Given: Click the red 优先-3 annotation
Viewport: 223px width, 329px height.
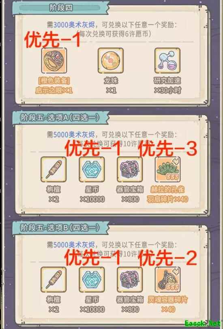Looking at the screenshot, I should pyautogui.click(x=168, y=149).
